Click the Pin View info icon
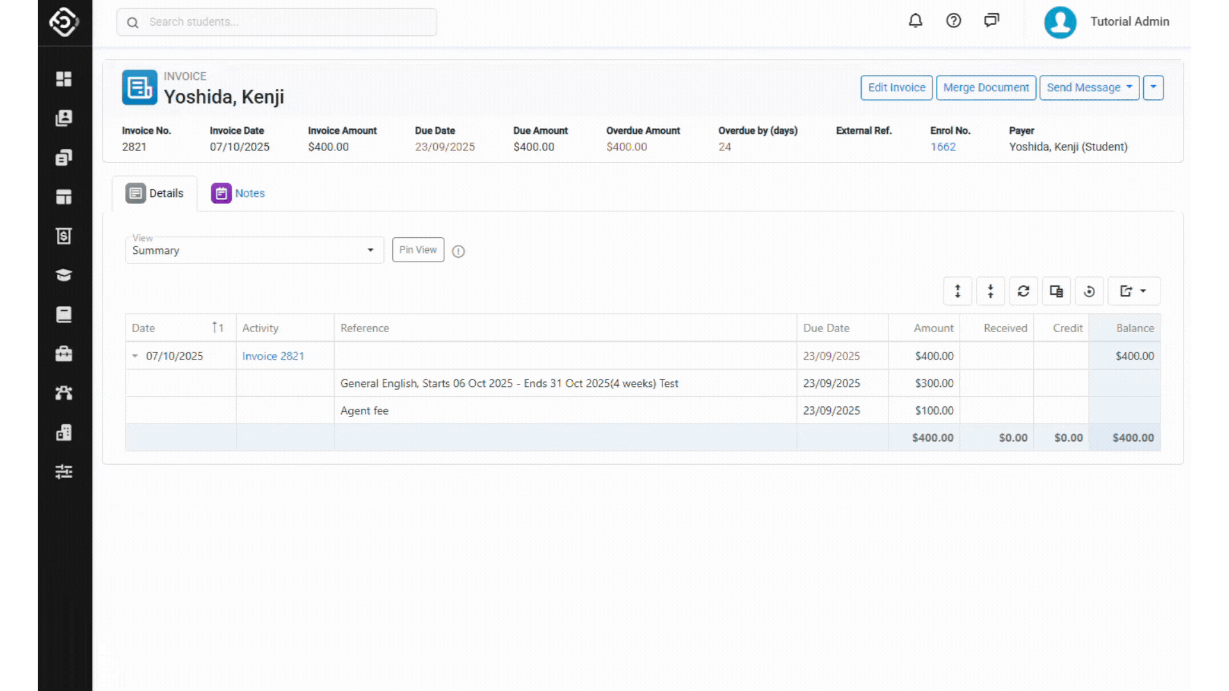This screenshot has height=691, width=1229. point(458,251)
